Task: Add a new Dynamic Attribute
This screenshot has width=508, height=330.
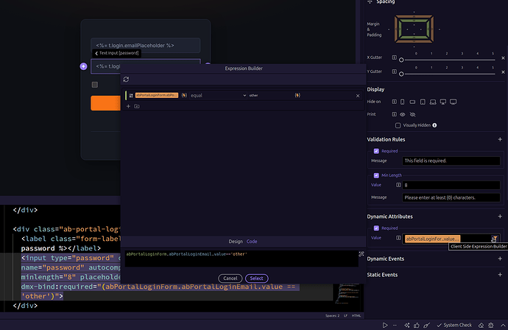Action: [x=500, y=217]
